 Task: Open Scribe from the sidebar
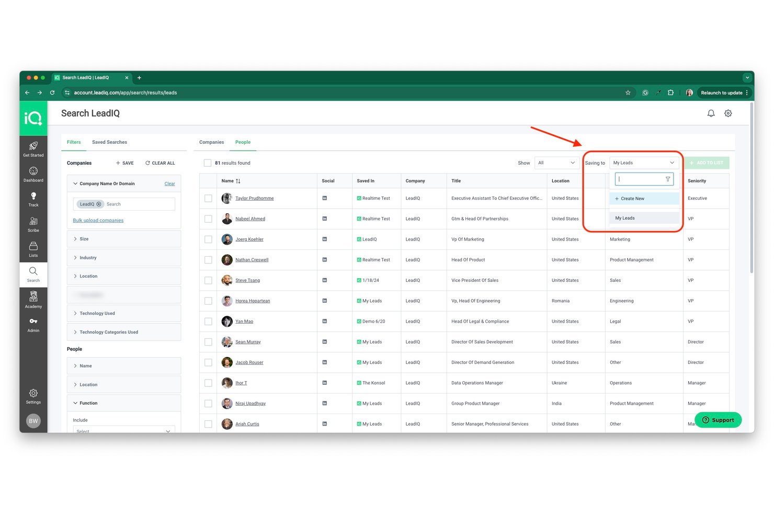click(33, 224)
